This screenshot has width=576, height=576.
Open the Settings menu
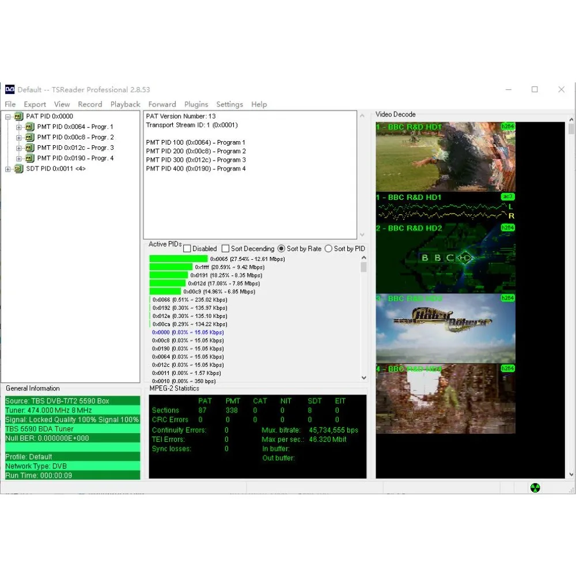(230, 104)
